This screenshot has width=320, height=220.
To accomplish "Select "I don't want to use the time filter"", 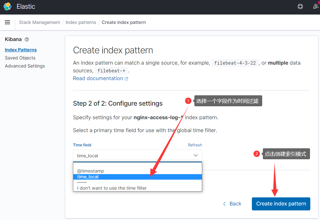I will 112,188.
